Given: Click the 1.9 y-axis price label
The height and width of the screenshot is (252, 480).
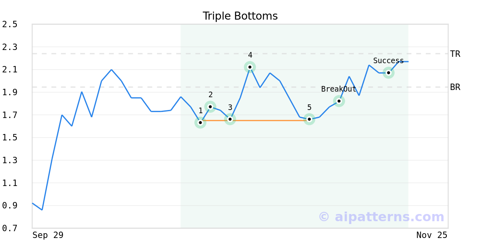Looking at the screenshot, I should coord(10,92).
